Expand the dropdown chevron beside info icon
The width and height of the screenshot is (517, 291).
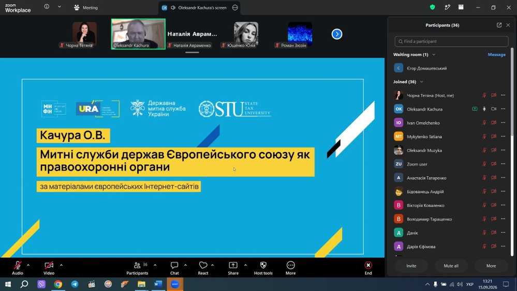point(60,7)
